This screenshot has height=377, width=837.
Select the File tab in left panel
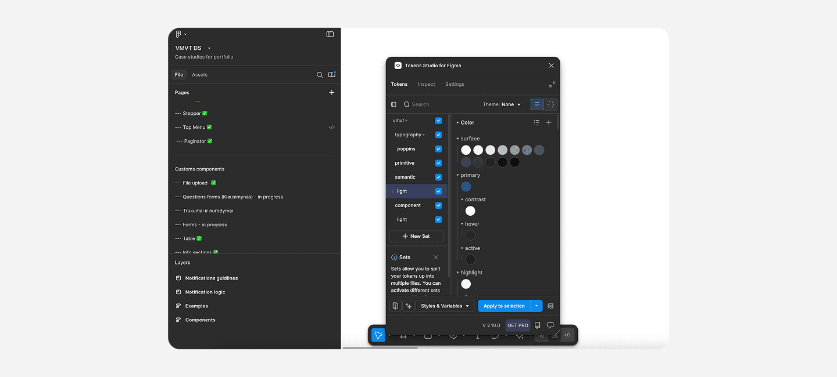[x=179, y=75]
